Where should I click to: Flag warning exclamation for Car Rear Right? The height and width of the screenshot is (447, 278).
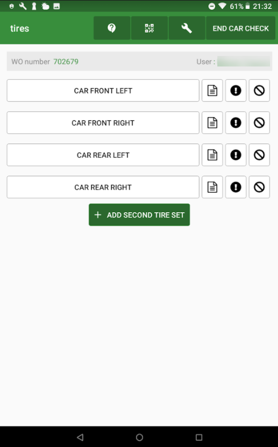click(236, 187)
